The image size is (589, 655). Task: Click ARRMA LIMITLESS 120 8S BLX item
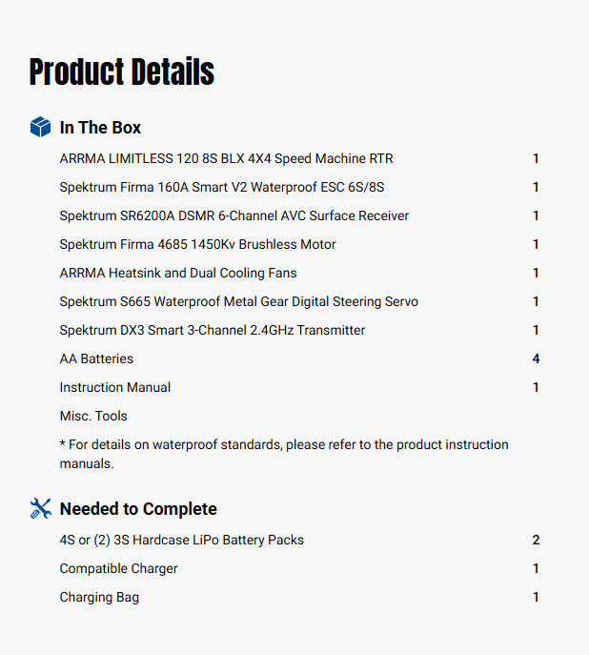(226, 158)
